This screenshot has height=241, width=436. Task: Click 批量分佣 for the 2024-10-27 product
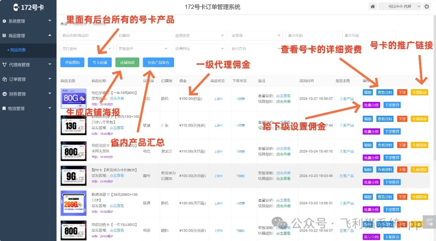coord(371,105)
